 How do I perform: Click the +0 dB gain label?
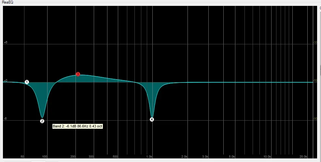click(x=6, y=81)
